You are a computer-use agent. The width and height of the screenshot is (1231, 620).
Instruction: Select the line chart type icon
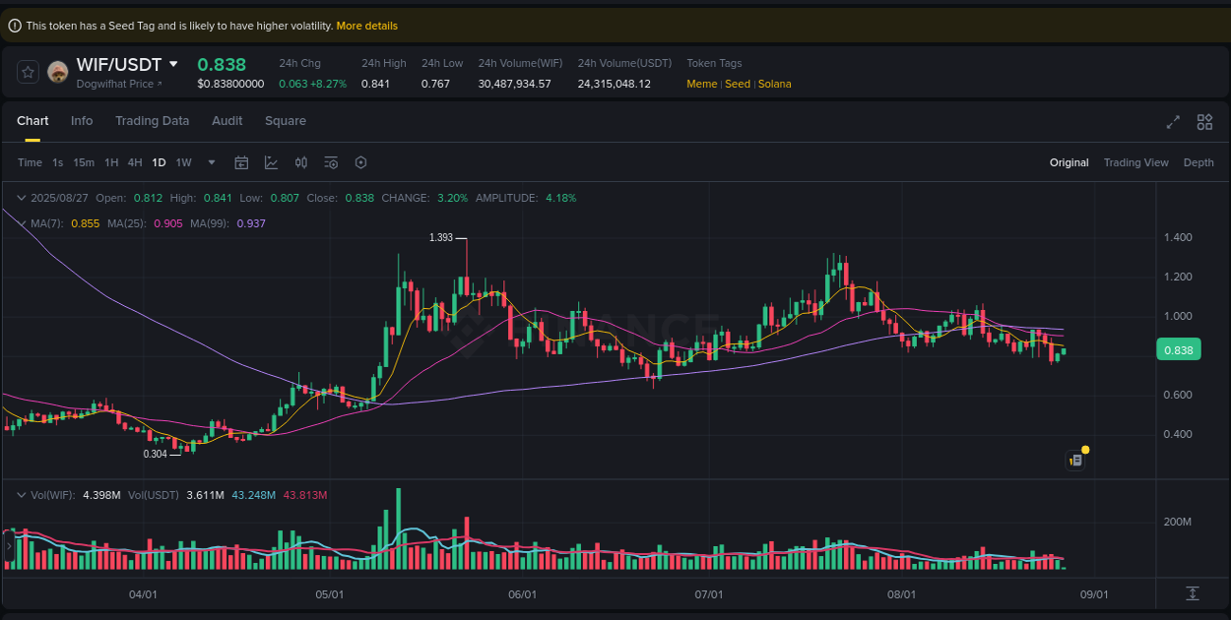click(271, 162)
